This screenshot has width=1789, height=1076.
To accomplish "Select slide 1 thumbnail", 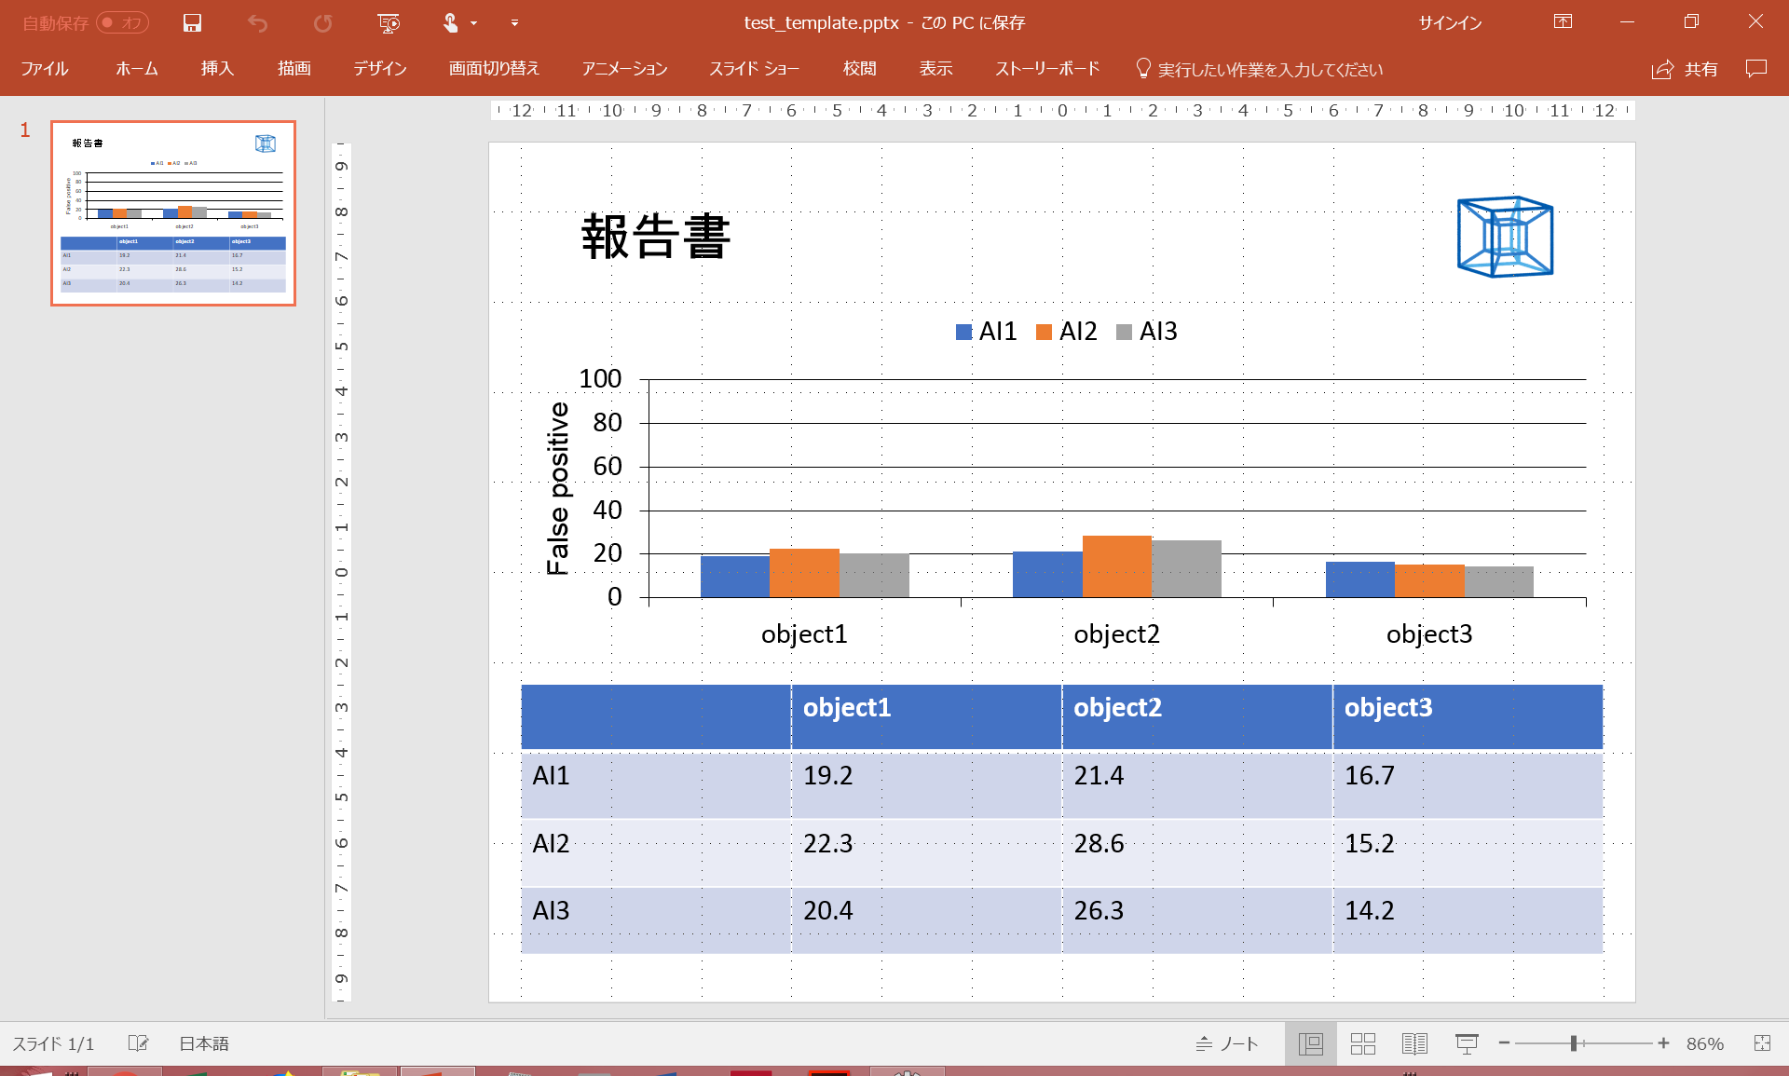I will click(x=173, y=213).
